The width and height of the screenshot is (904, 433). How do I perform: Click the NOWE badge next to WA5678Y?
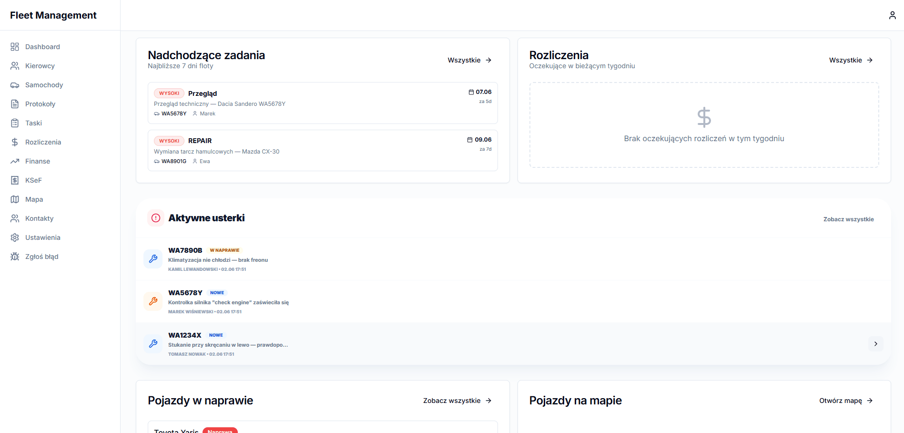(217, 293)
